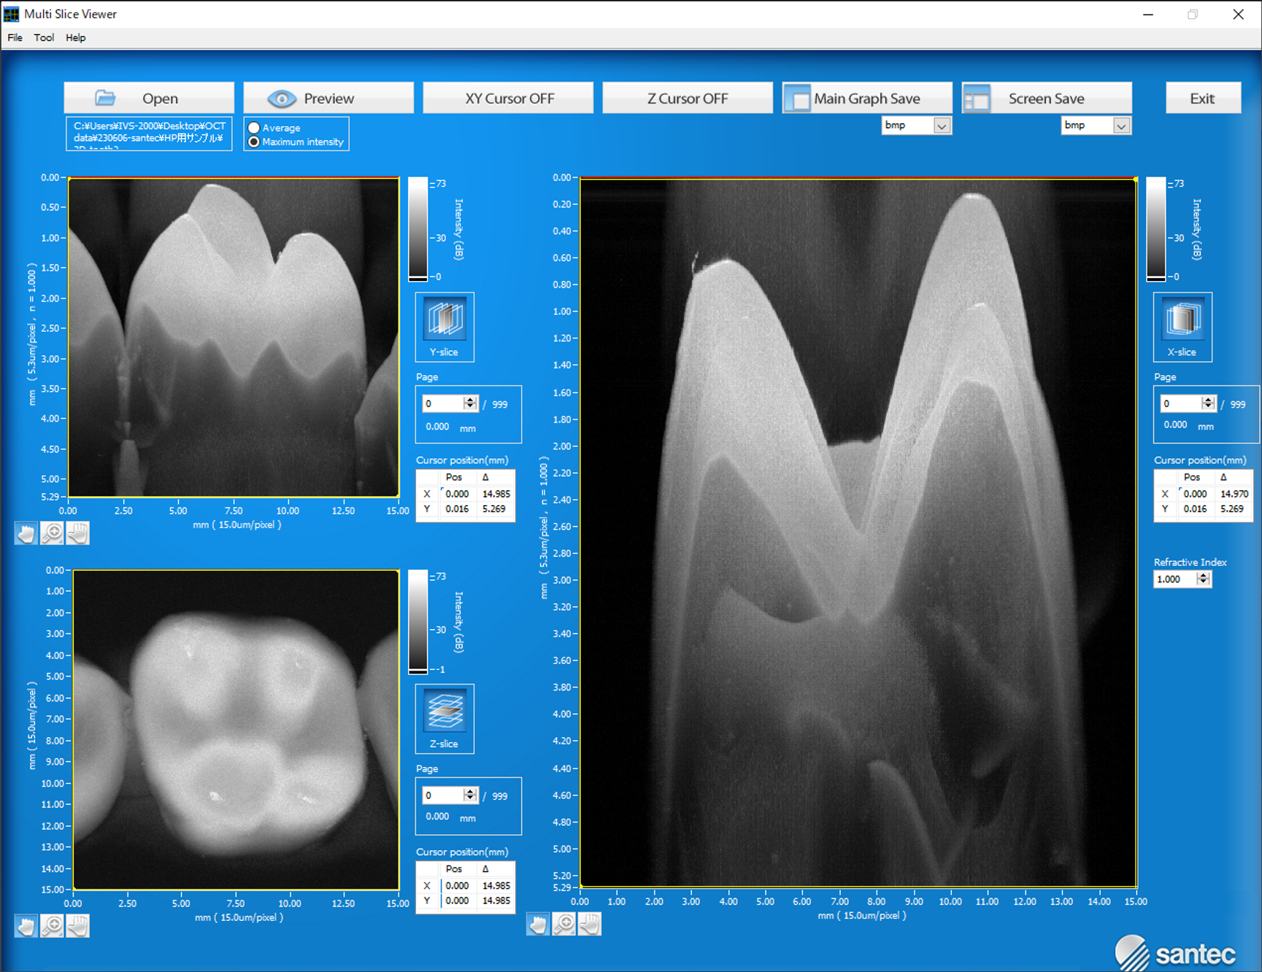Select the X-slice view icon

pyautogui.click(x=1182, y=320)
